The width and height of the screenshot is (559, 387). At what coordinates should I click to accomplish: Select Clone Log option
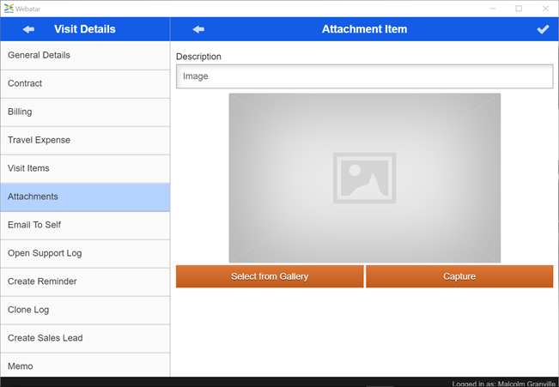(85, 311)
